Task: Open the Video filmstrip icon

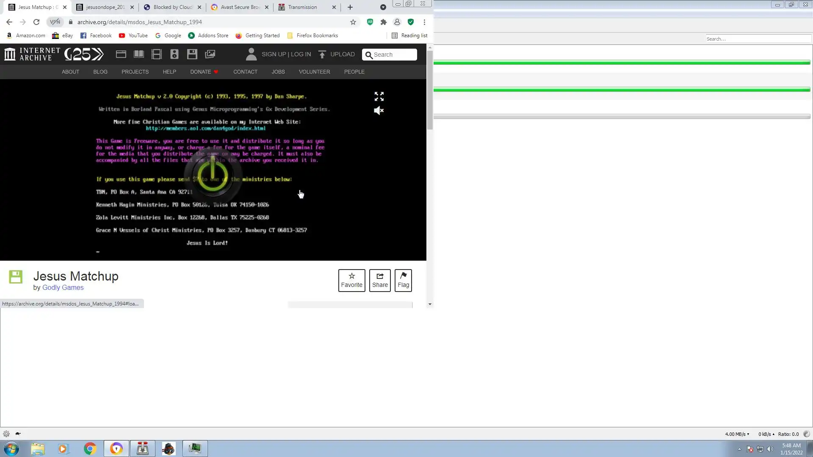Action: [x=157, y=54]
